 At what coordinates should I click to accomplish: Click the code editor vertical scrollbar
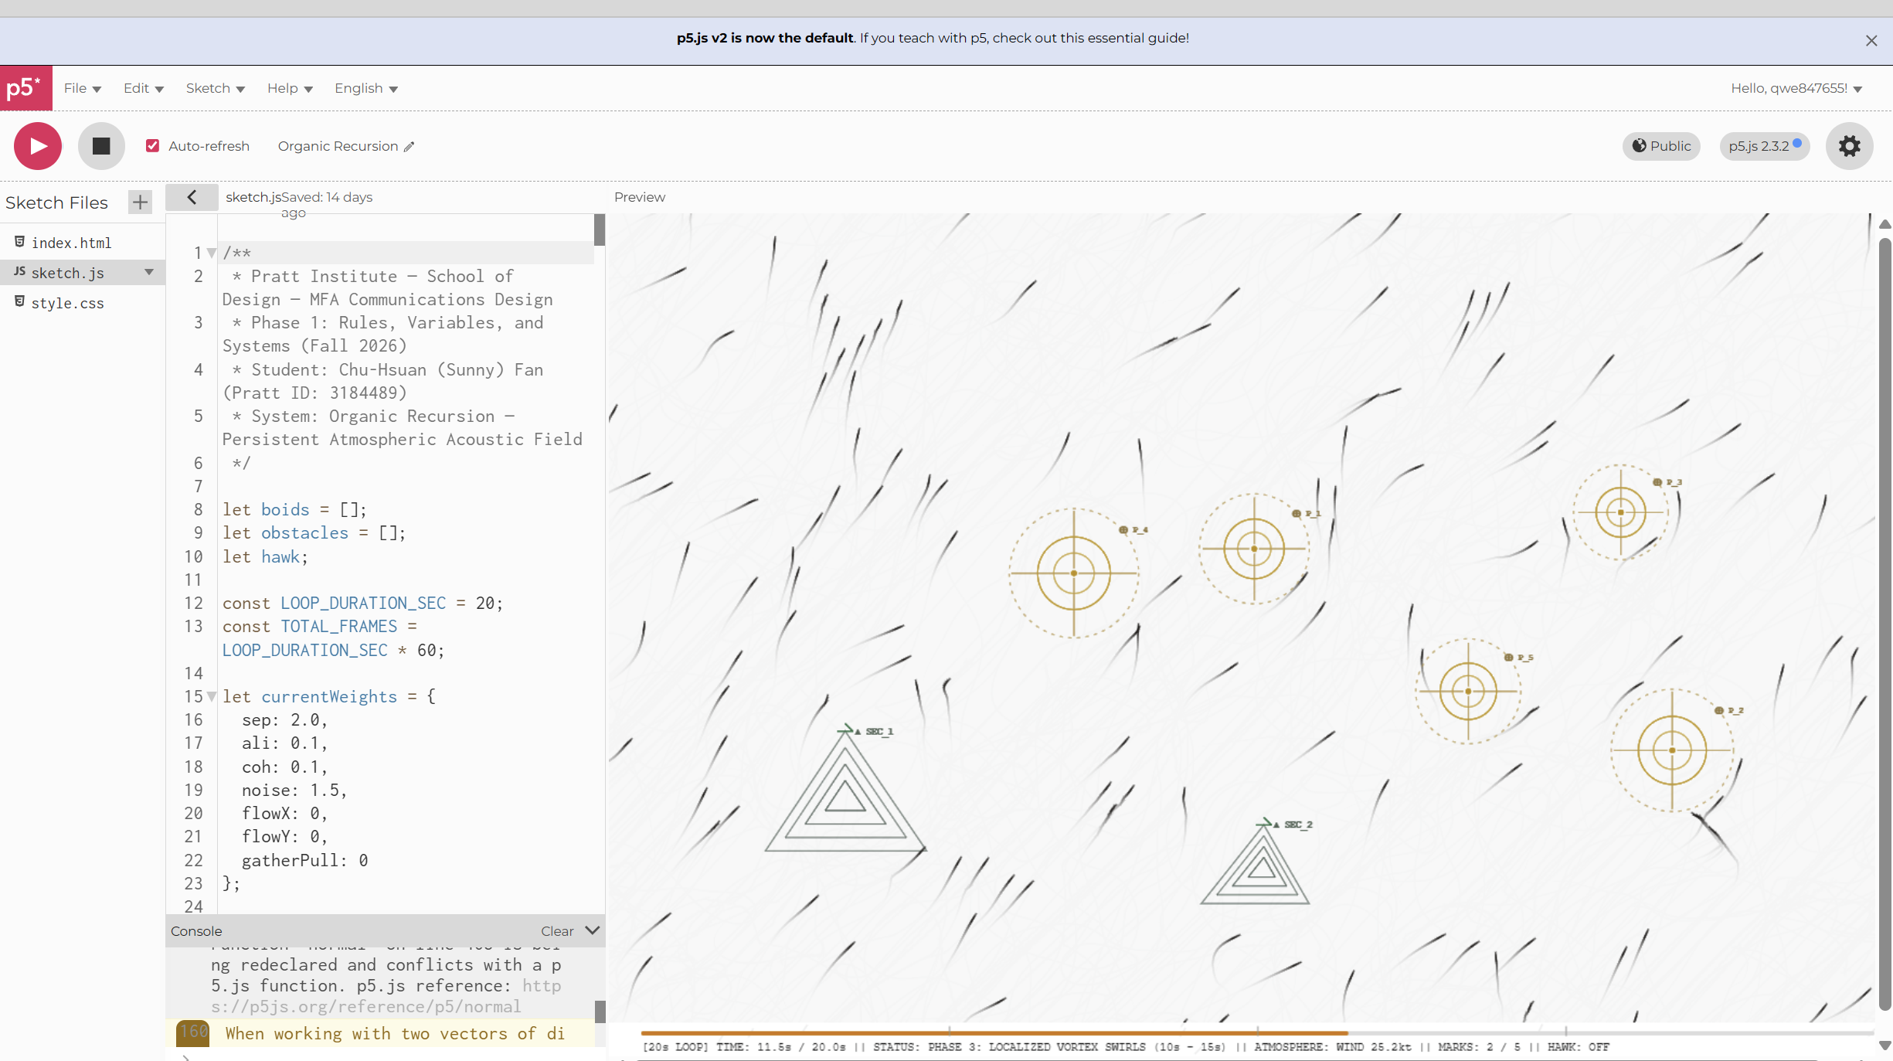pos(600,230)
